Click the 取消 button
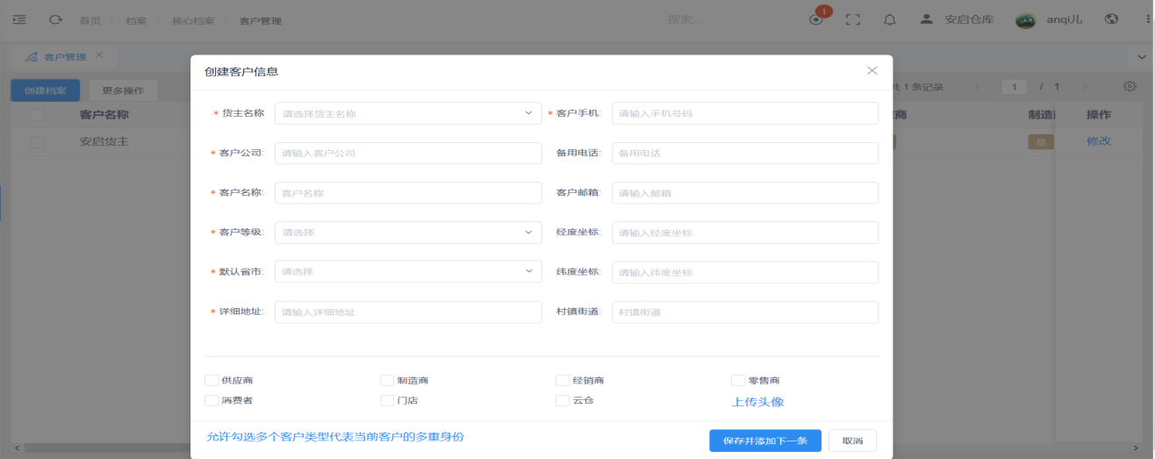The image size is (1155, 459). (x=852, y=441)
